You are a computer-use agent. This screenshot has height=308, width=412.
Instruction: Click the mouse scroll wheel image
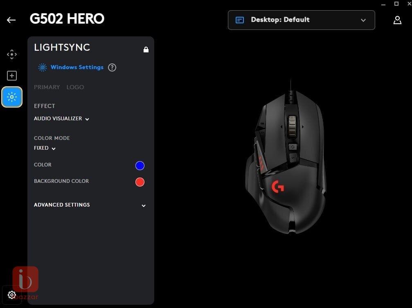(292, 126)
